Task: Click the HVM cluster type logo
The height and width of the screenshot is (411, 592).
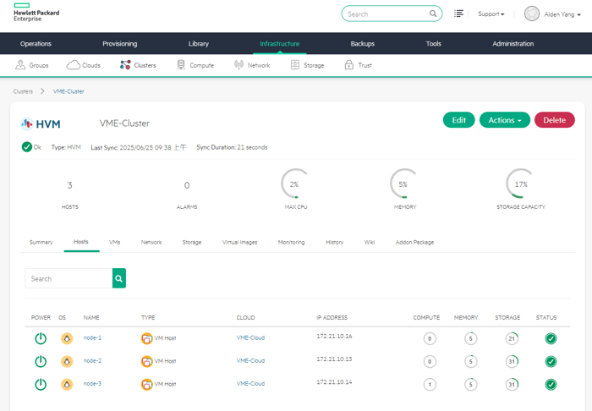Action: pyautogui.click(x=41, y=123)
